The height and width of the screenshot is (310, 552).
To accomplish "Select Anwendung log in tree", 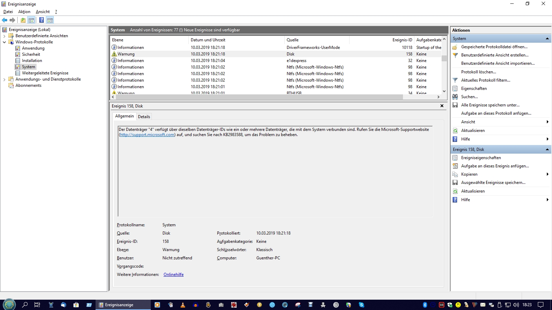I will (33, 48).
